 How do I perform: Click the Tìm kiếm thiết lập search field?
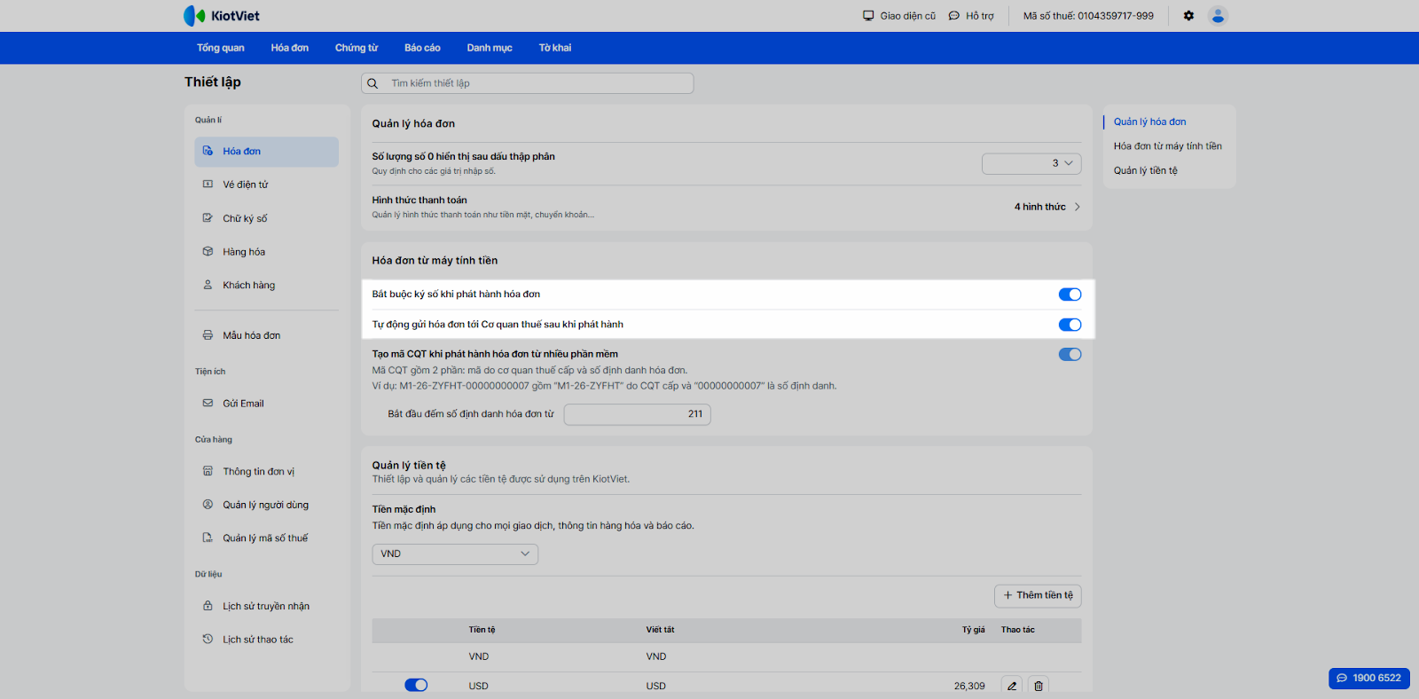532,83
